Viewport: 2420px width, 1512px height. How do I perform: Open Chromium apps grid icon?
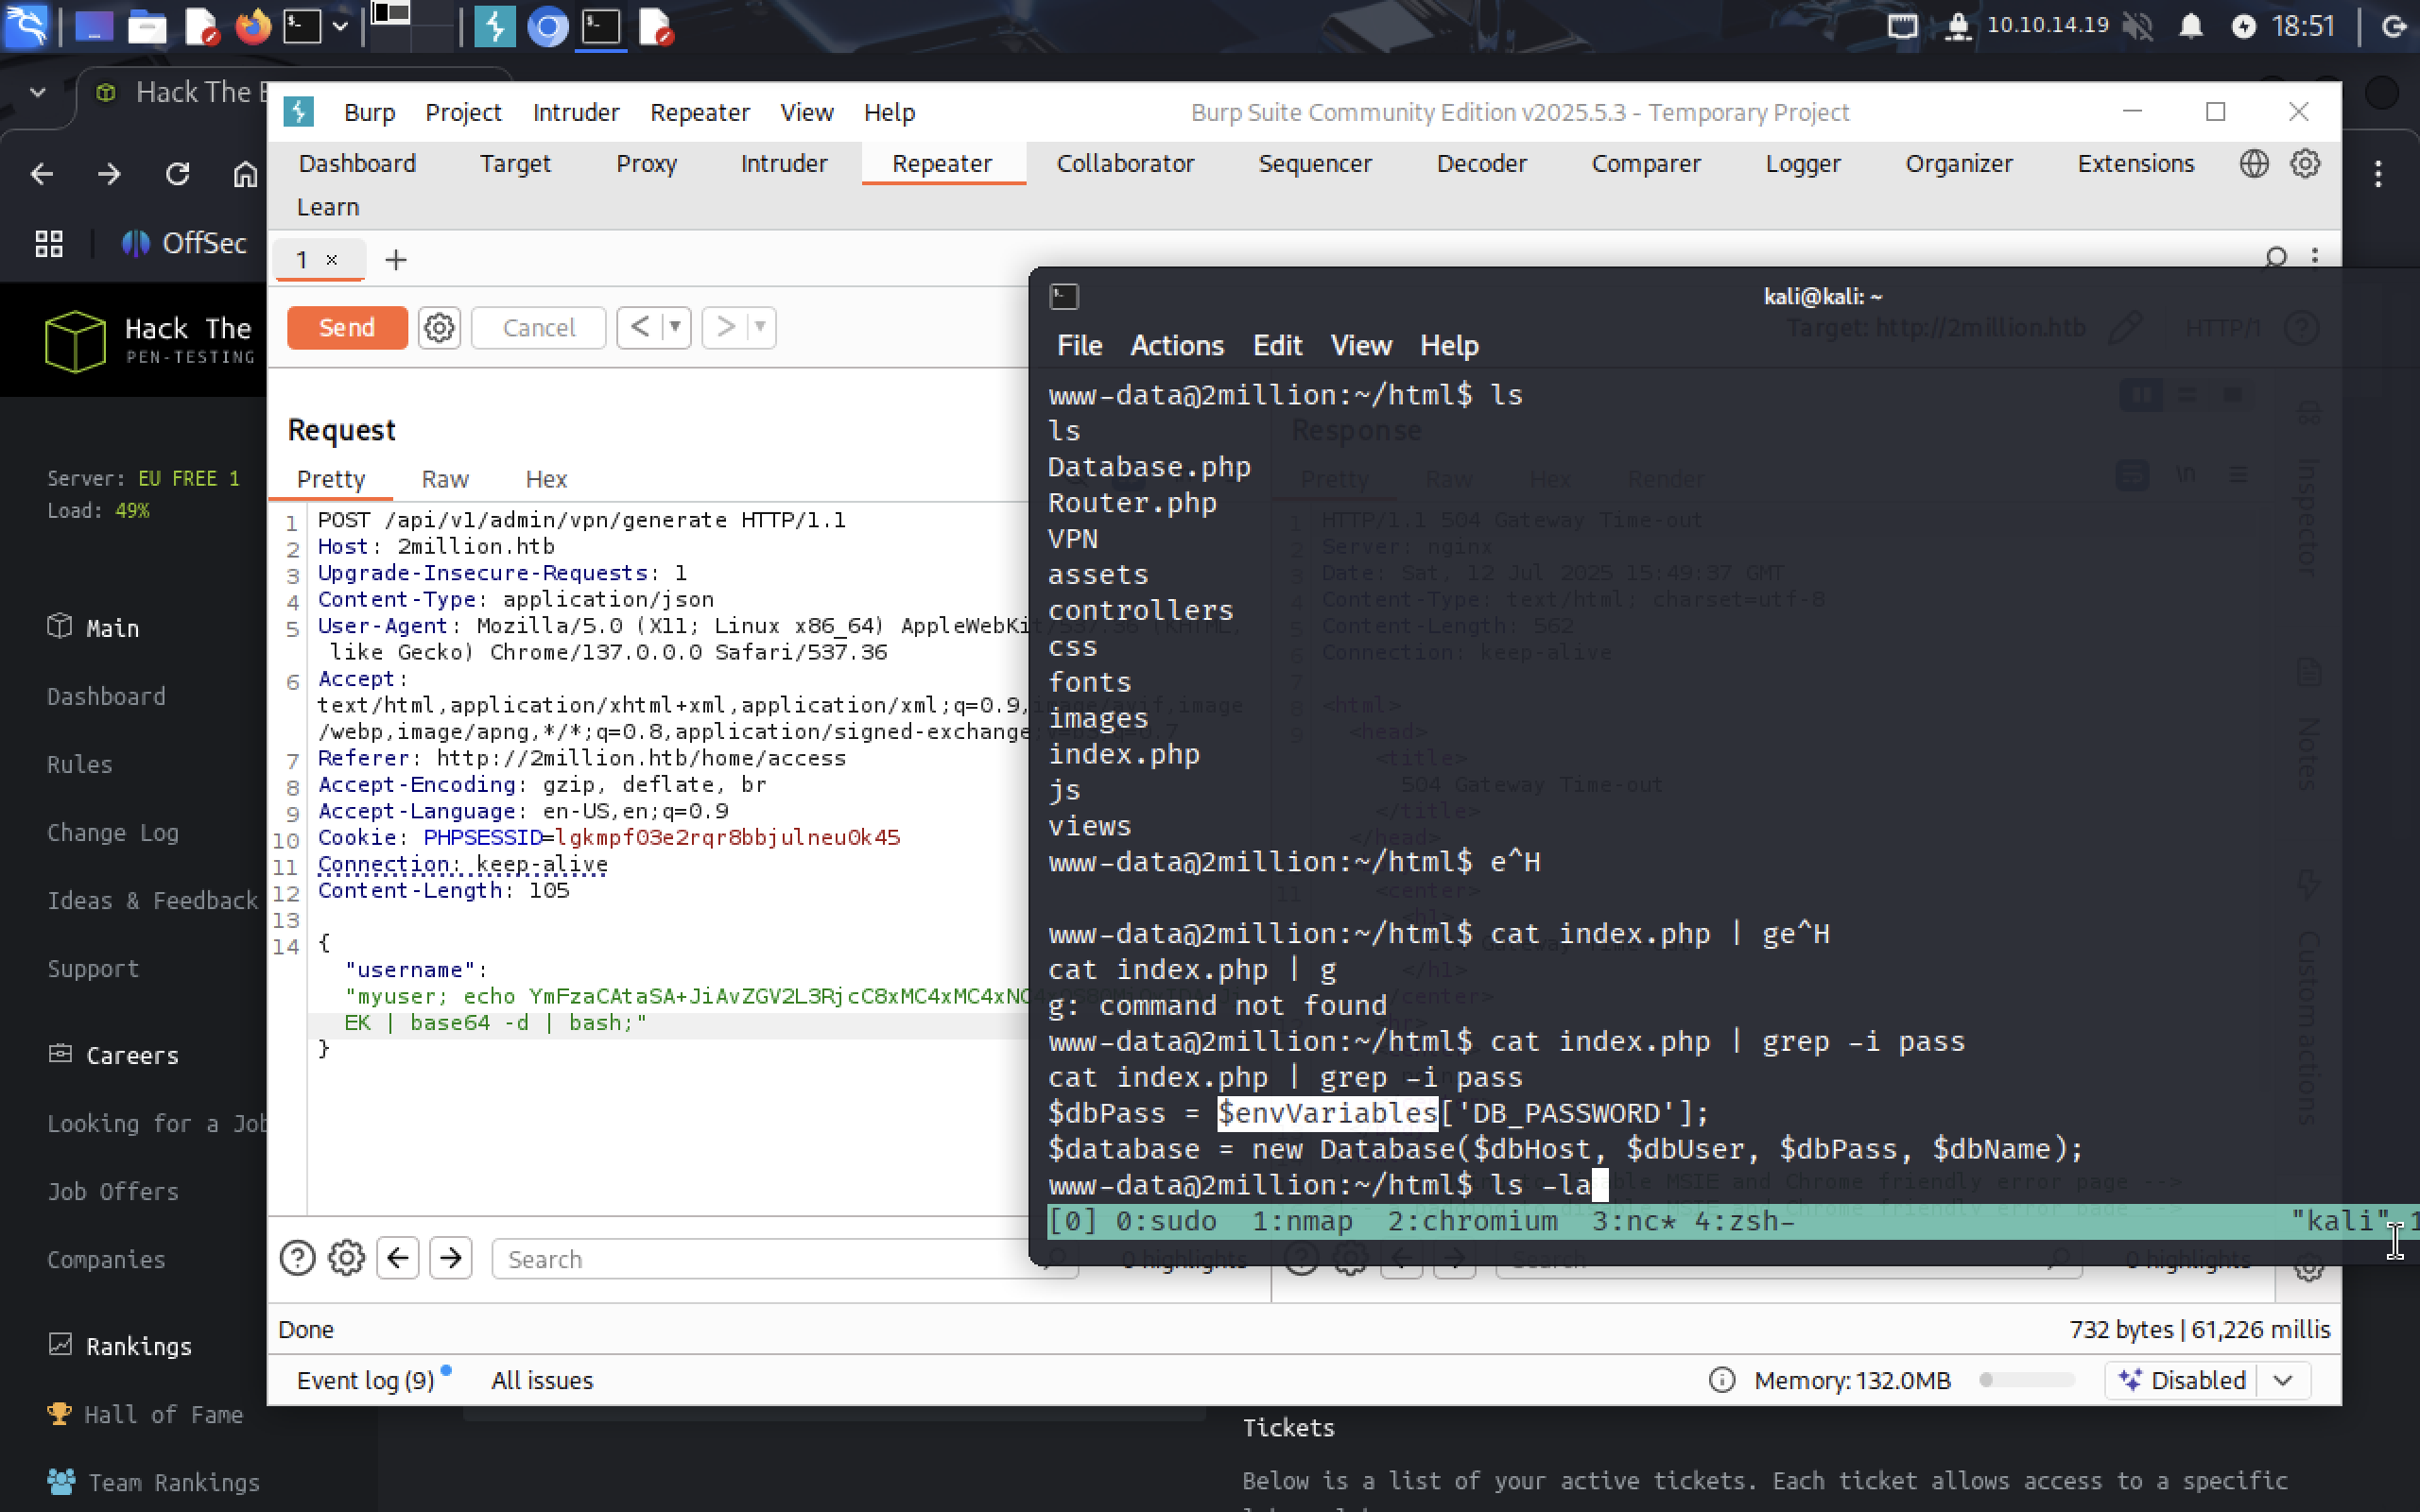[x=49, y=243]
